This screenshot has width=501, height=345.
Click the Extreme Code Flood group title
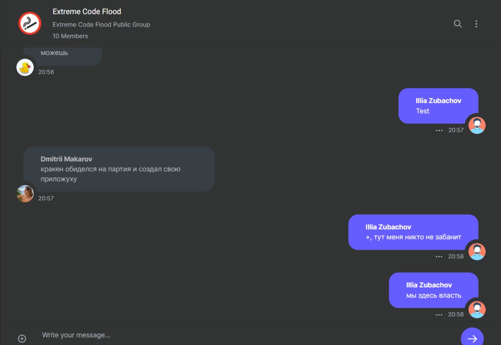(x=87, y=11)
